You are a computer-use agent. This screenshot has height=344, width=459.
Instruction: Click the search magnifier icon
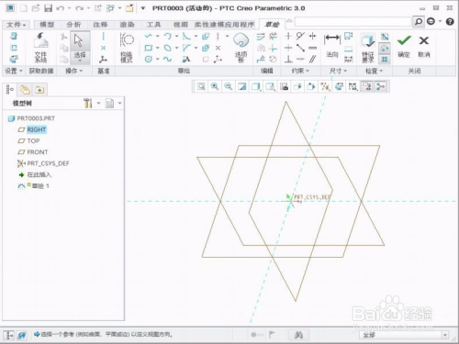click(419, 21)
